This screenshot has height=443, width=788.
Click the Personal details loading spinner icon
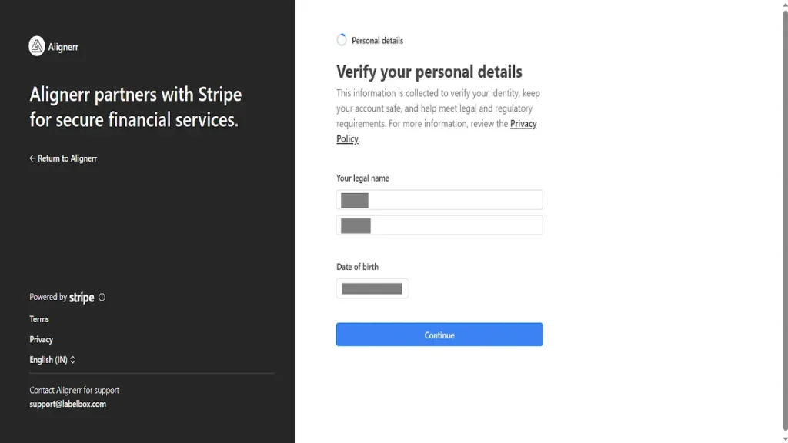pos(342,40)
